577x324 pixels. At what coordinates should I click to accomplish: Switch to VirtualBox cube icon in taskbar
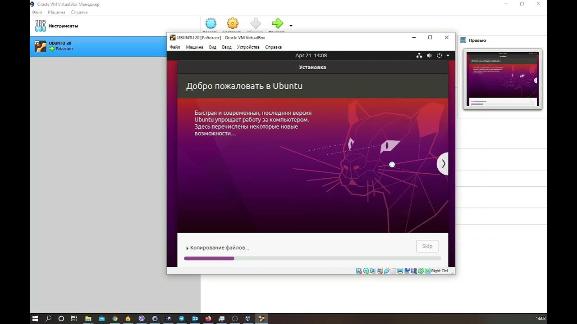click(x=248, y=319)
